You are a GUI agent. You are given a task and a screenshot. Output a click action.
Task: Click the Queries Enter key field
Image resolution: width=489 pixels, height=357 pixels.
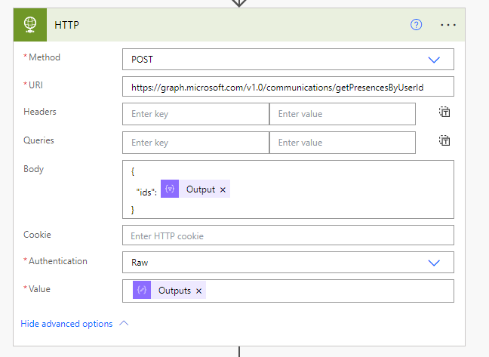[195, 143]
